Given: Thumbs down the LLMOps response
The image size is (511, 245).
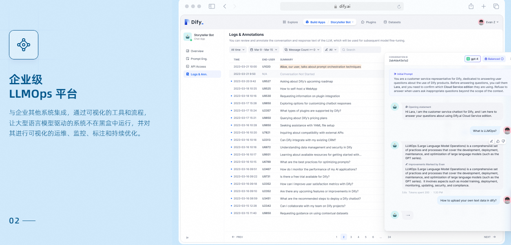Looking at the screenshot, I should click(x=503, y=141).
